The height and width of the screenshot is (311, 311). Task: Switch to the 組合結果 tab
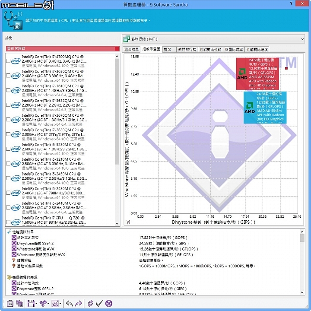click(131, 50)
